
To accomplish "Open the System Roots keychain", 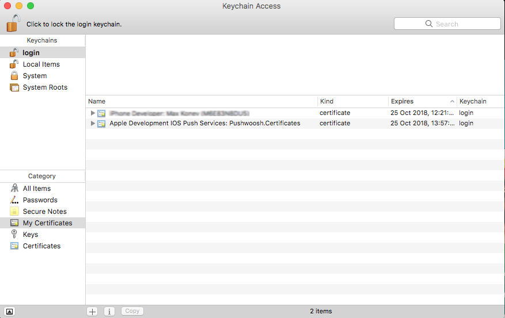I will (x=45, y=87).
